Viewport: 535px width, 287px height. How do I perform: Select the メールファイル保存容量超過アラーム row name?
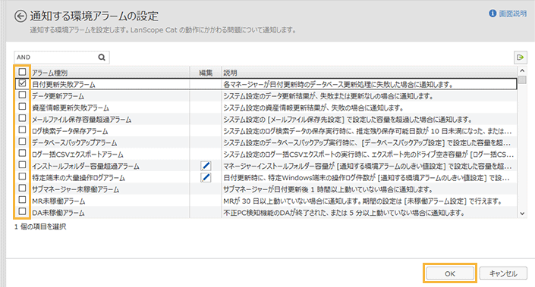(81, 120)
